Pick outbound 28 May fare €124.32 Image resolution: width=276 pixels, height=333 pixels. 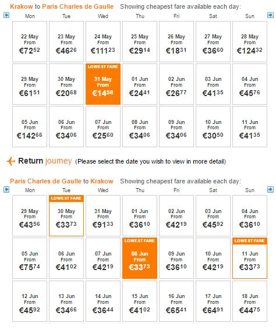click(x=250, y=42)
